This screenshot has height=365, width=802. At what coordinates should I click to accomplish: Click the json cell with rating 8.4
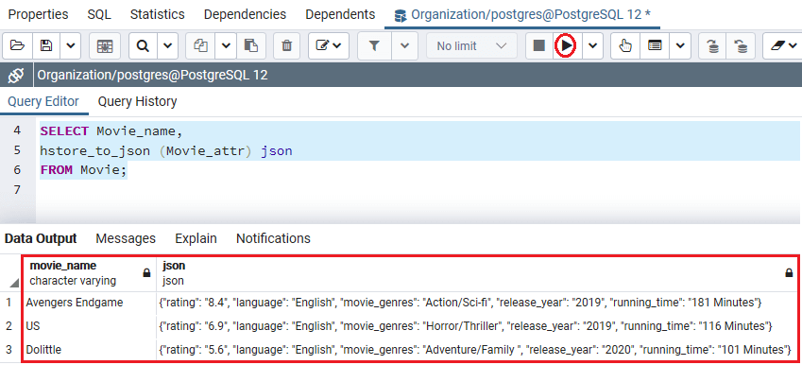pyautogui.click(x=477, y=303)
